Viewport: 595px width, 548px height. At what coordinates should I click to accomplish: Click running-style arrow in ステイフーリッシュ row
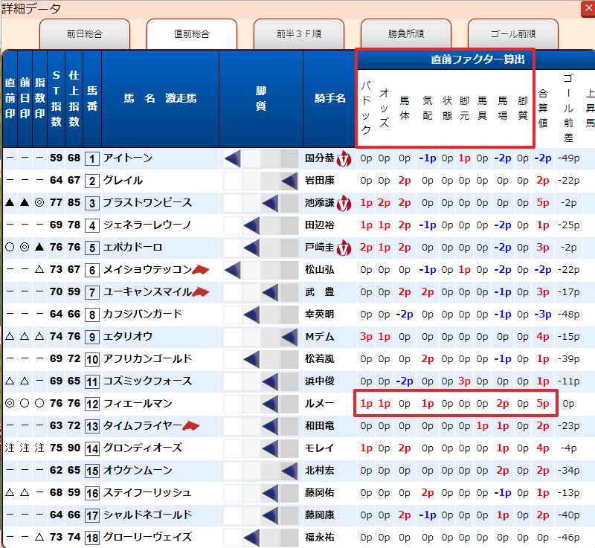[x=270, y=493]
